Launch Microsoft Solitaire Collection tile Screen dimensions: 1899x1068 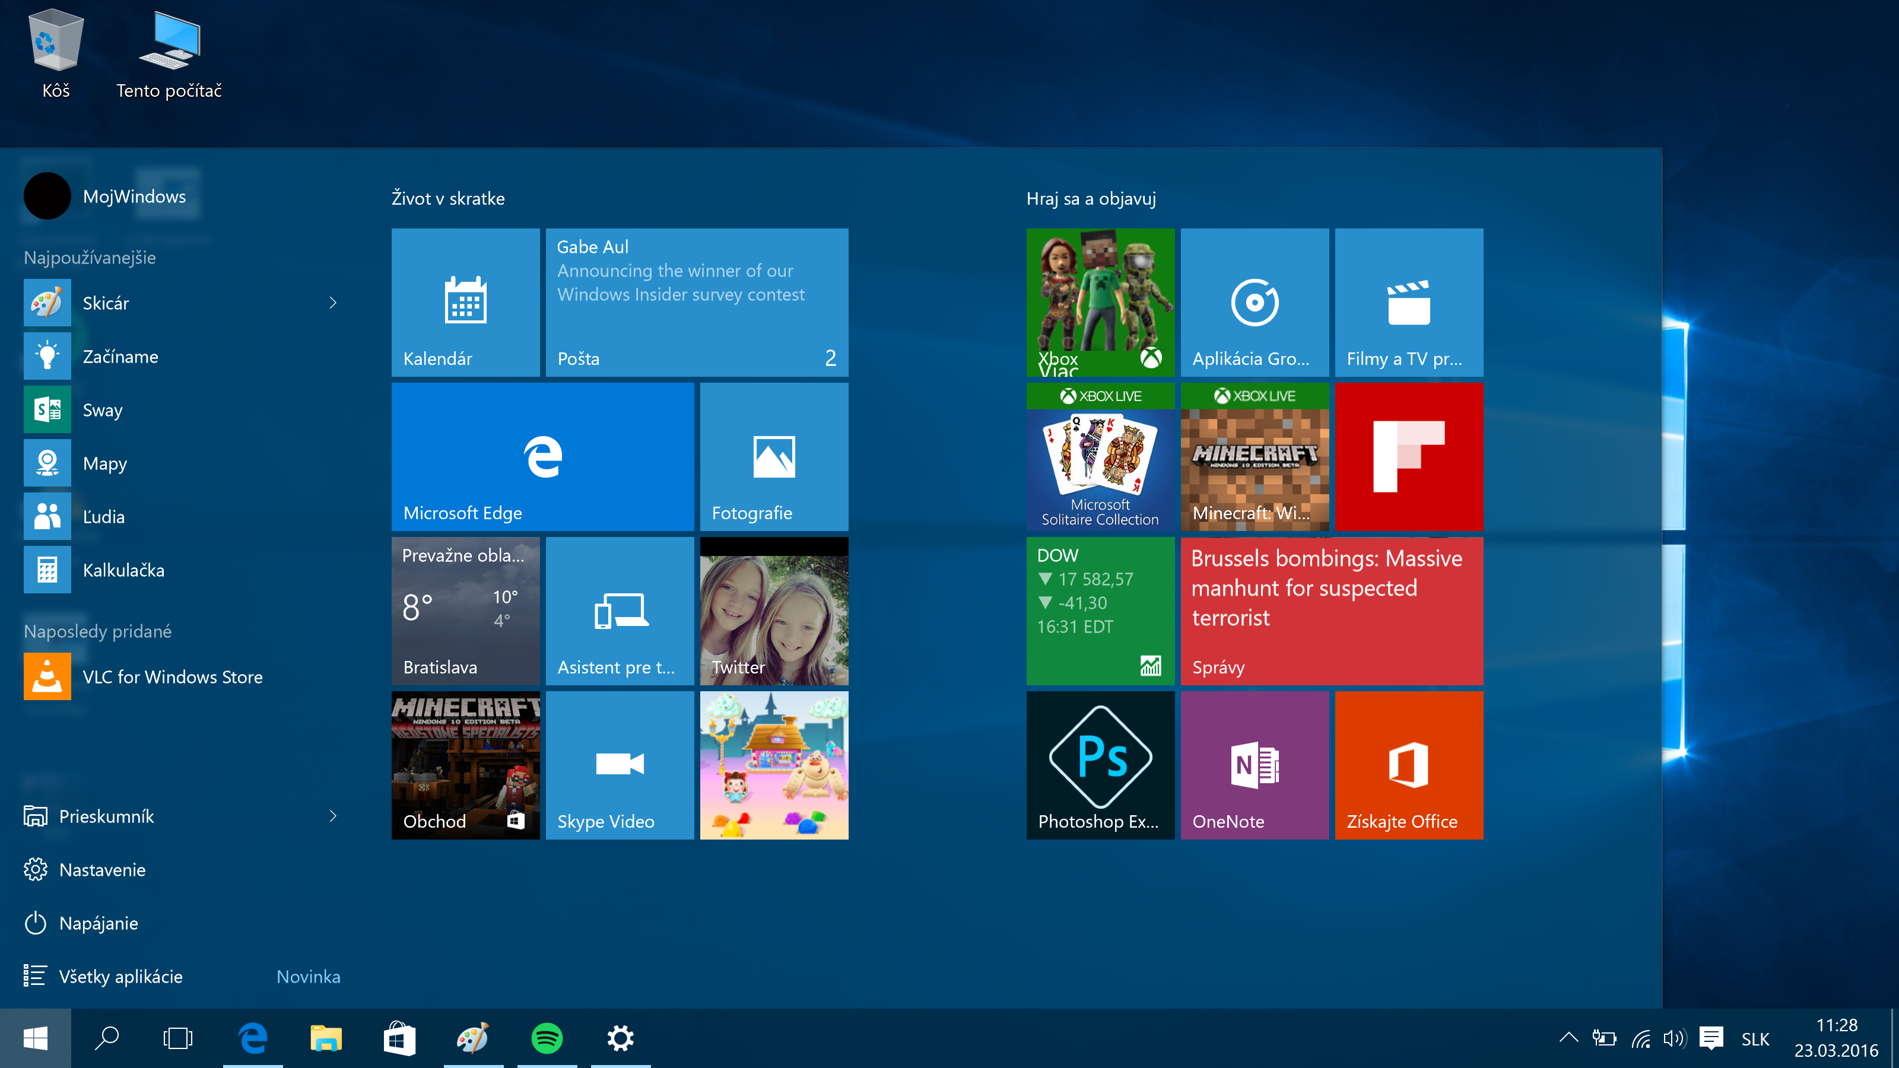coord(1100,456)
